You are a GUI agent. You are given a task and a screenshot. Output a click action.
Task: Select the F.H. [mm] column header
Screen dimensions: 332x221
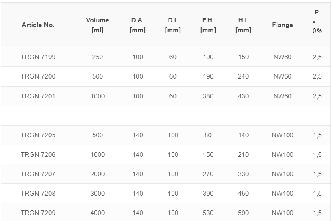tap(208, 25)
